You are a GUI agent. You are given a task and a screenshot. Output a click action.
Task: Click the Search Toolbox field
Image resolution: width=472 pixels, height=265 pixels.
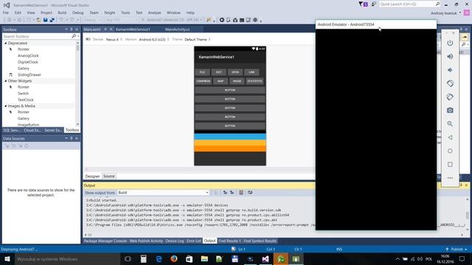pos(37,36)
